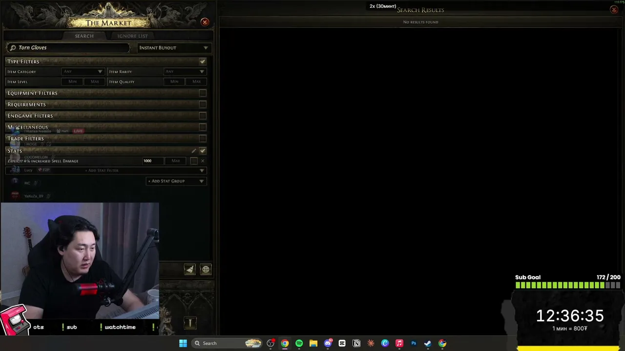625x351 pixels.
Task: Close The Market panel
Action: 205,22
